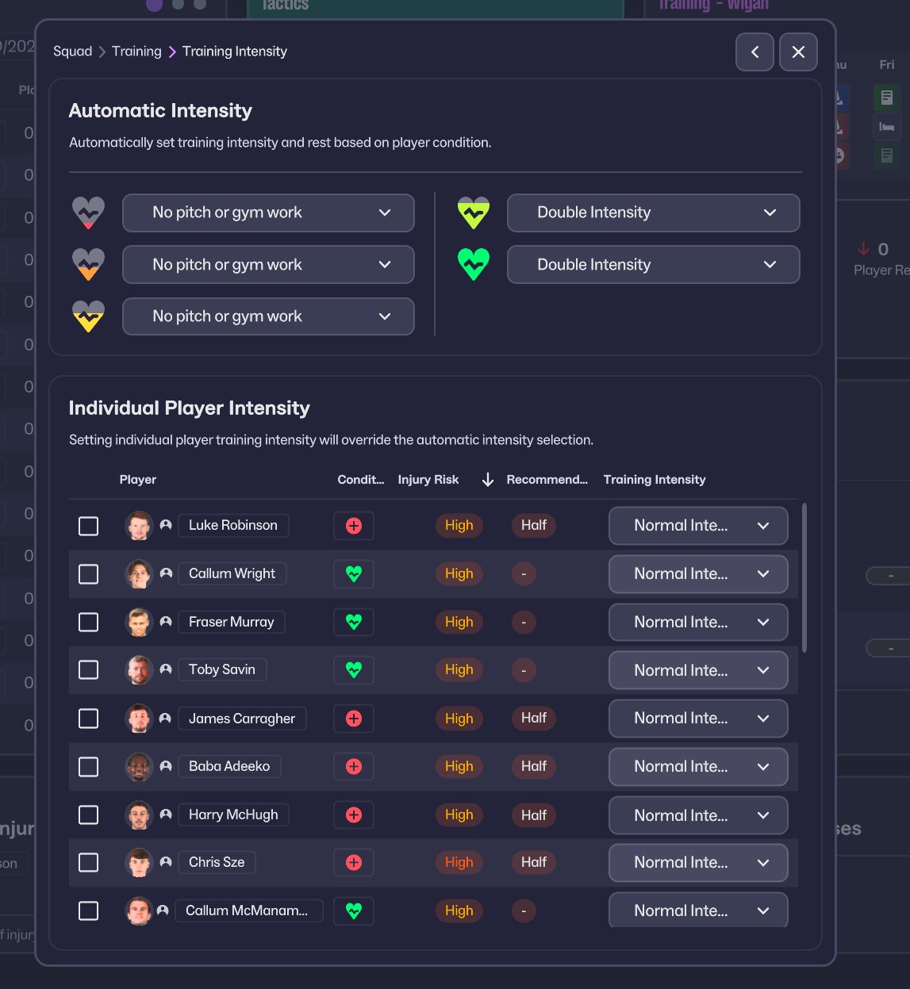
Task: Tick the checkbox for Luke Robinson
Action: 89,526
